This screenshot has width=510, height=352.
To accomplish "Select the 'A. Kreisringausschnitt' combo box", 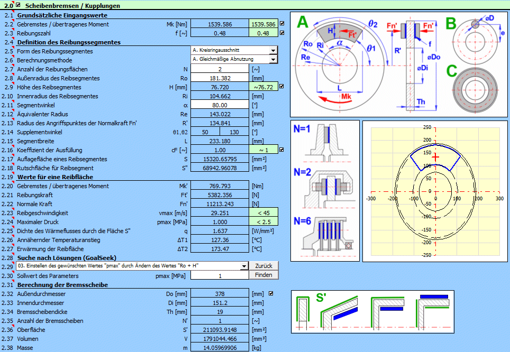I will point(234,50).
